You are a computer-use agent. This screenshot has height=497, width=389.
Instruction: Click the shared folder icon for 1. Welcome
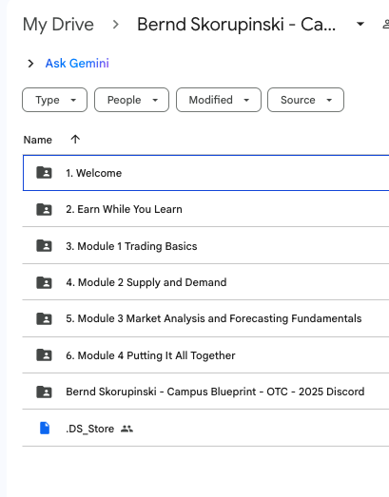44,173
